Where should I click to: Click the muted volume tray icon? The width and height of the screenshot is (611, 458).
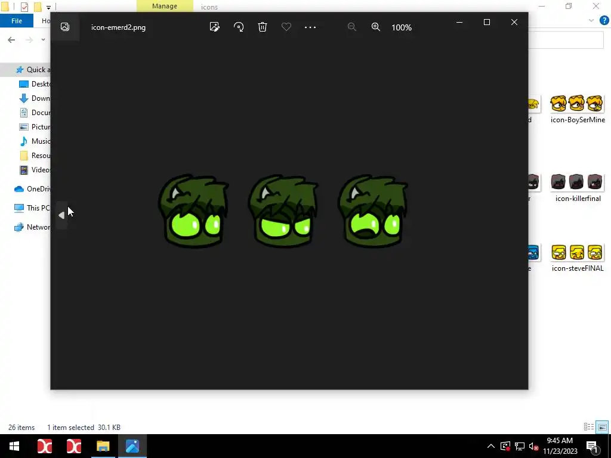(533, 446)
